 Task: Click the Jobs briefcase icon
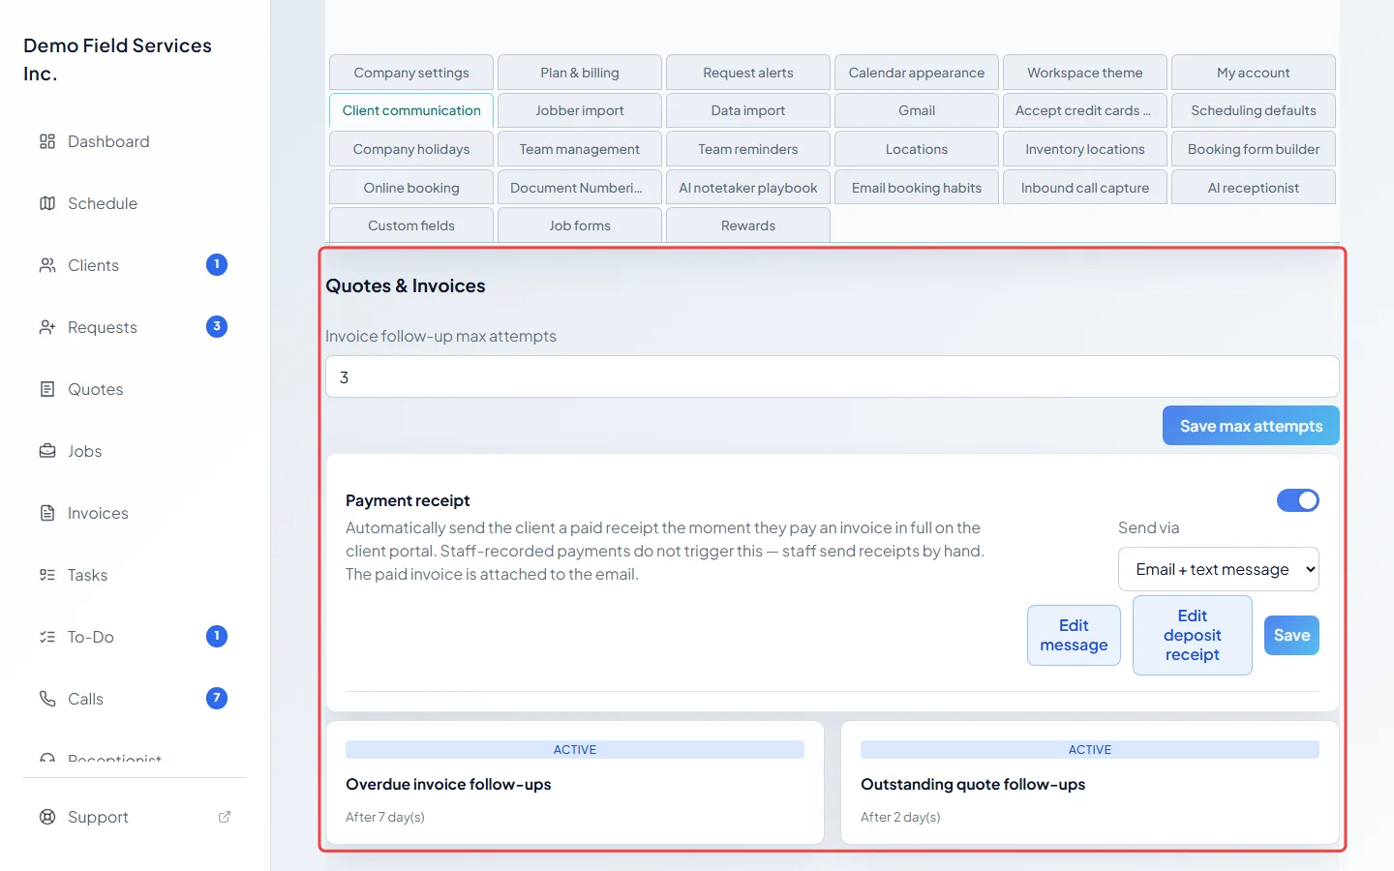click(47, 451)
